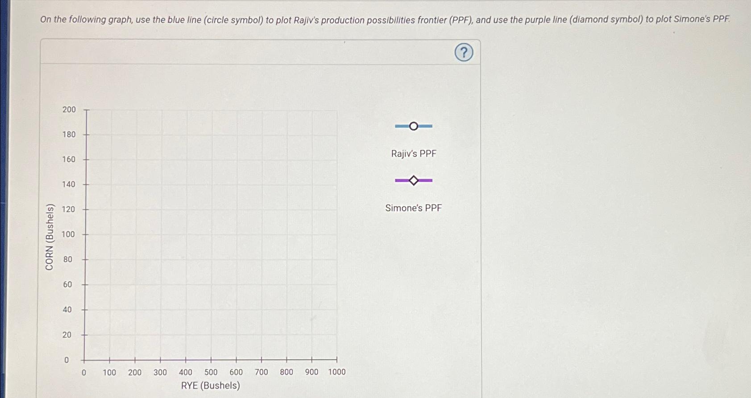Plot a point at the graph origin
Image resolution: width=751 pixels, height=398 pixels.
[x=84, y=359]
